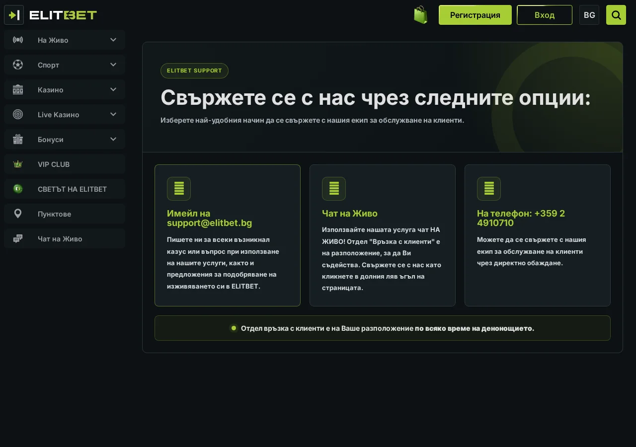Expand the Казино menu chevron

[113, 89]
